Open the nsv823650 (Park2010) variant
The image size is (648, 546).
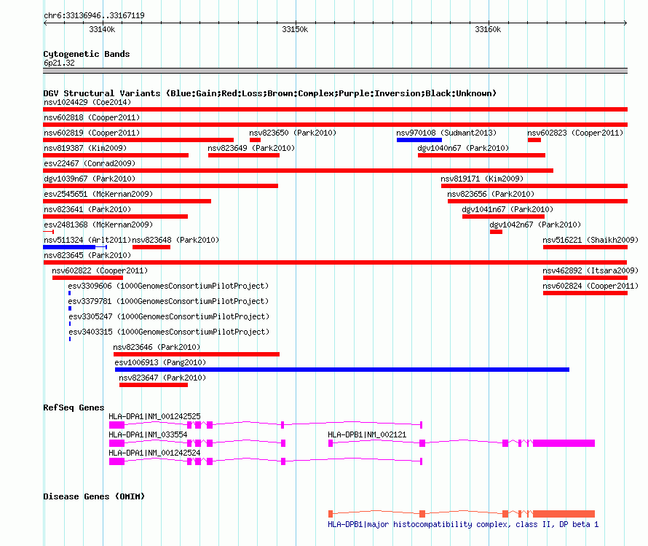click(293, 133)
